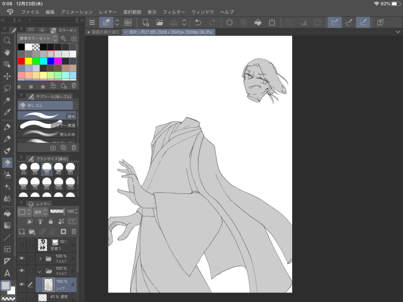The image size is (403, 302).
Task: Open the 標準カラーセット dropdown
Action: point(38,38)
